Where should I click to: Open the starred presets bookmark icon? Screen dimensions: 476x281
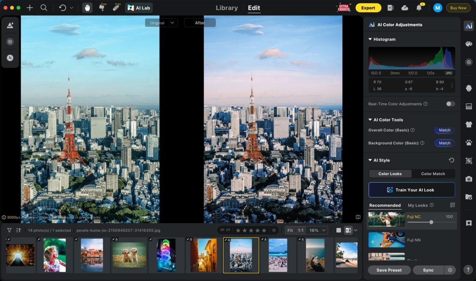coord(469,223)
